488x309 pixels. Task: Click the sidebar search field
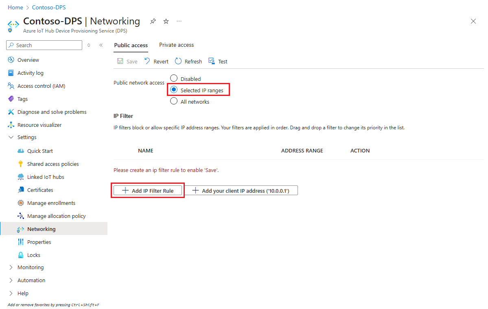(x=44, y=45)
